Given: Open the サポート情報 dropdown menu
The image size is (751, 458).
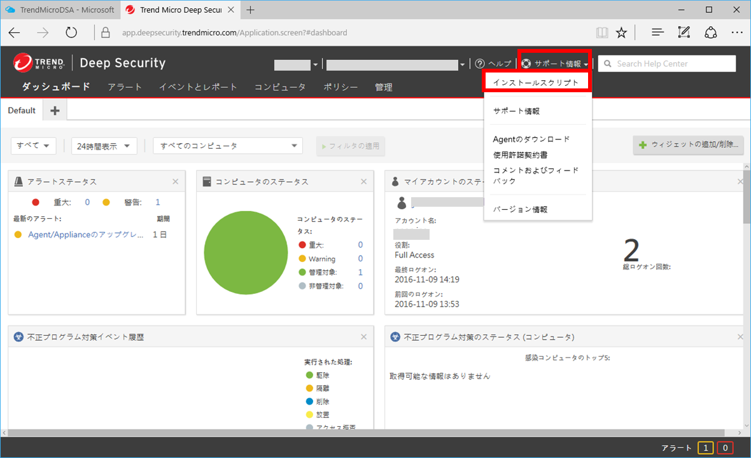Looking at the screenshot, I should (x=554, y=64).
